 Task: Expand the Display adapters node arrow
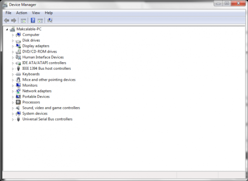coord(13,46)
